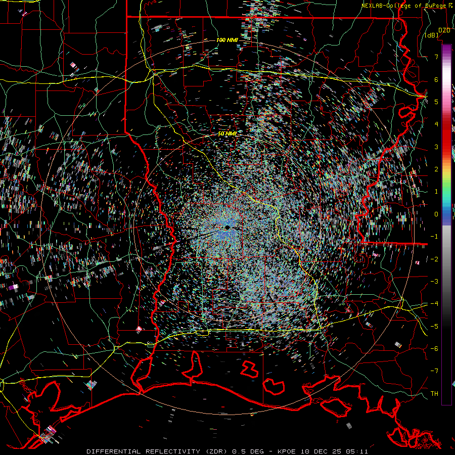Click the "-4" value on the color scale
Image resolution: width=455 pixels, height=455 pixels.
coord(434,304)
